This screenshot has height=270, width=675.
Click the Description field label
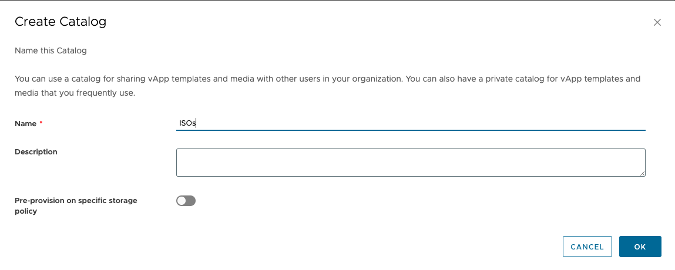point(36,152)
